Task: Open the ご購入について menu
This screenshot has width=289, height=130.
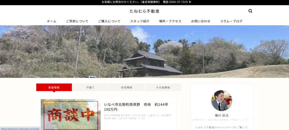Action: pyautogui.click(x=109, y=21)
